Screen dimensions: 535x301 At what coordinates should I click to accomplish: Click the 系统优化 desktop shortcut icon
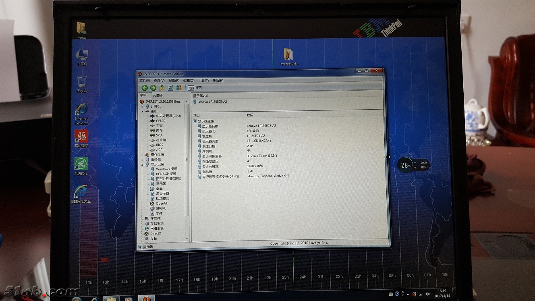tap(81, 164)
